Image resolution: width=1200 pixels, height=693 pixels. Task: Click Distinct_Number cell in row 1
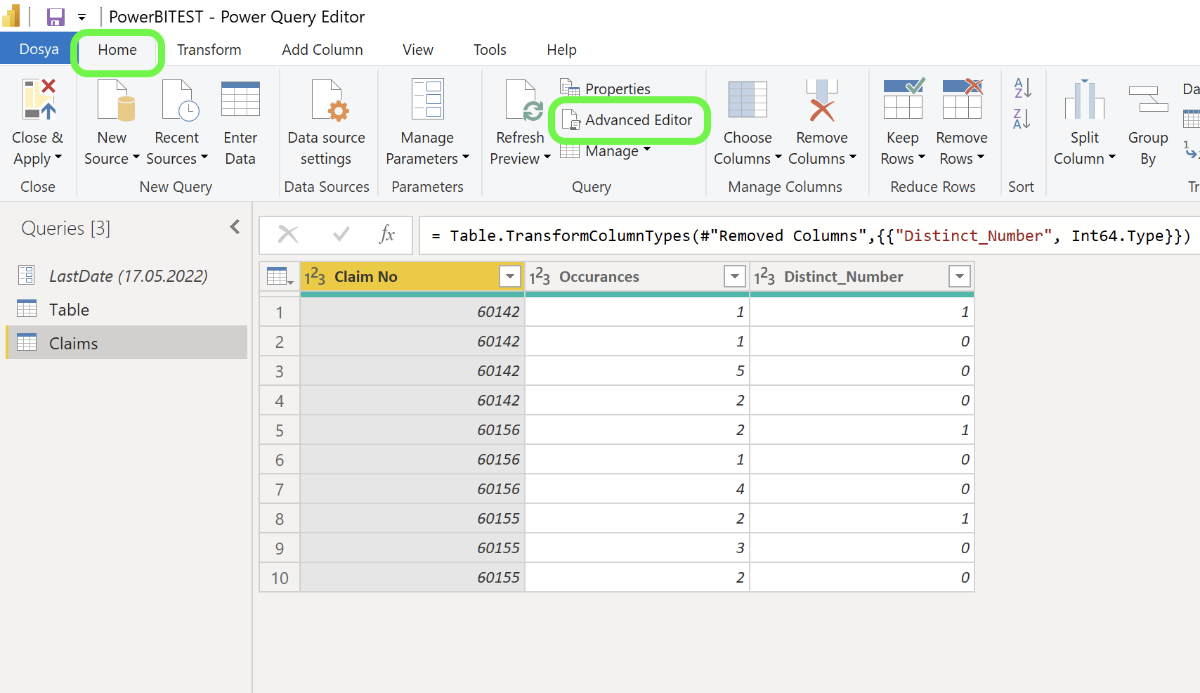[862, 312]
